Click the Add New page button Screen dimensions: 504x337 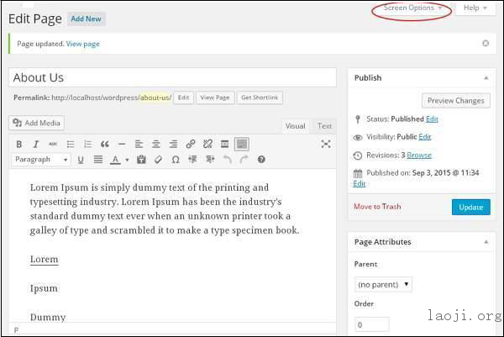(x=87, y=19)
